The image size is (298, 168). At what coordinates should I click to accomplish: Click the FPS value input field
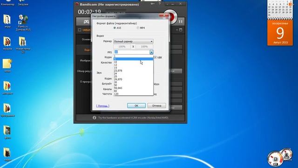point(131,52)
